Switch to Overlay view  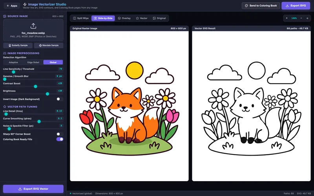(x=124, y=18)
